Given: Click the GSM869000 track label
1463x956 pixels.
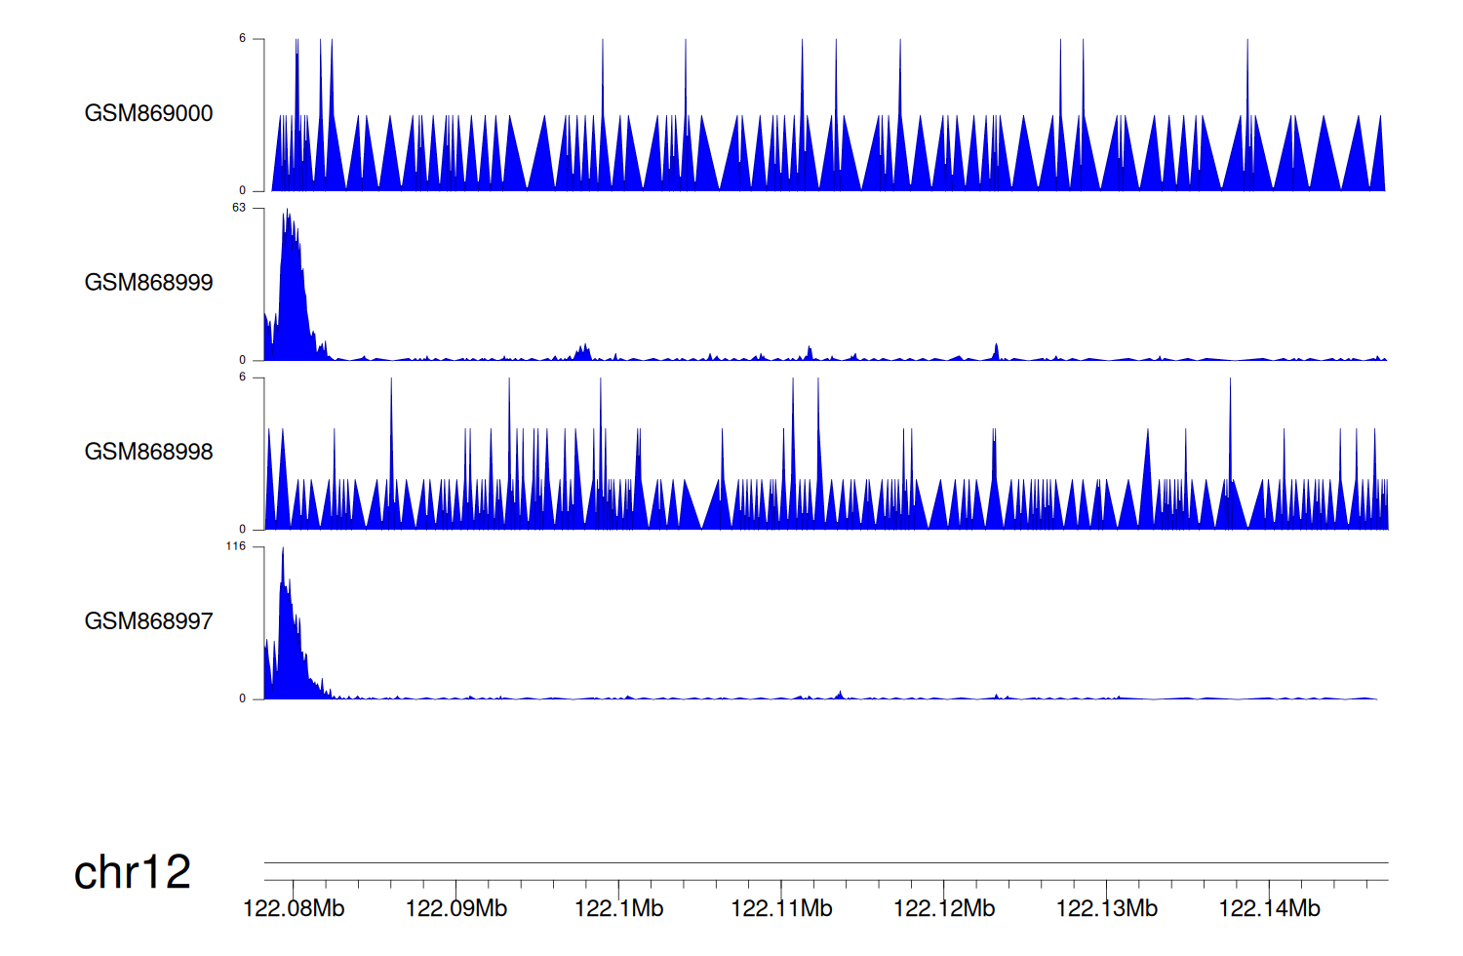Looking at the screenshot, I should pos(148,113).
